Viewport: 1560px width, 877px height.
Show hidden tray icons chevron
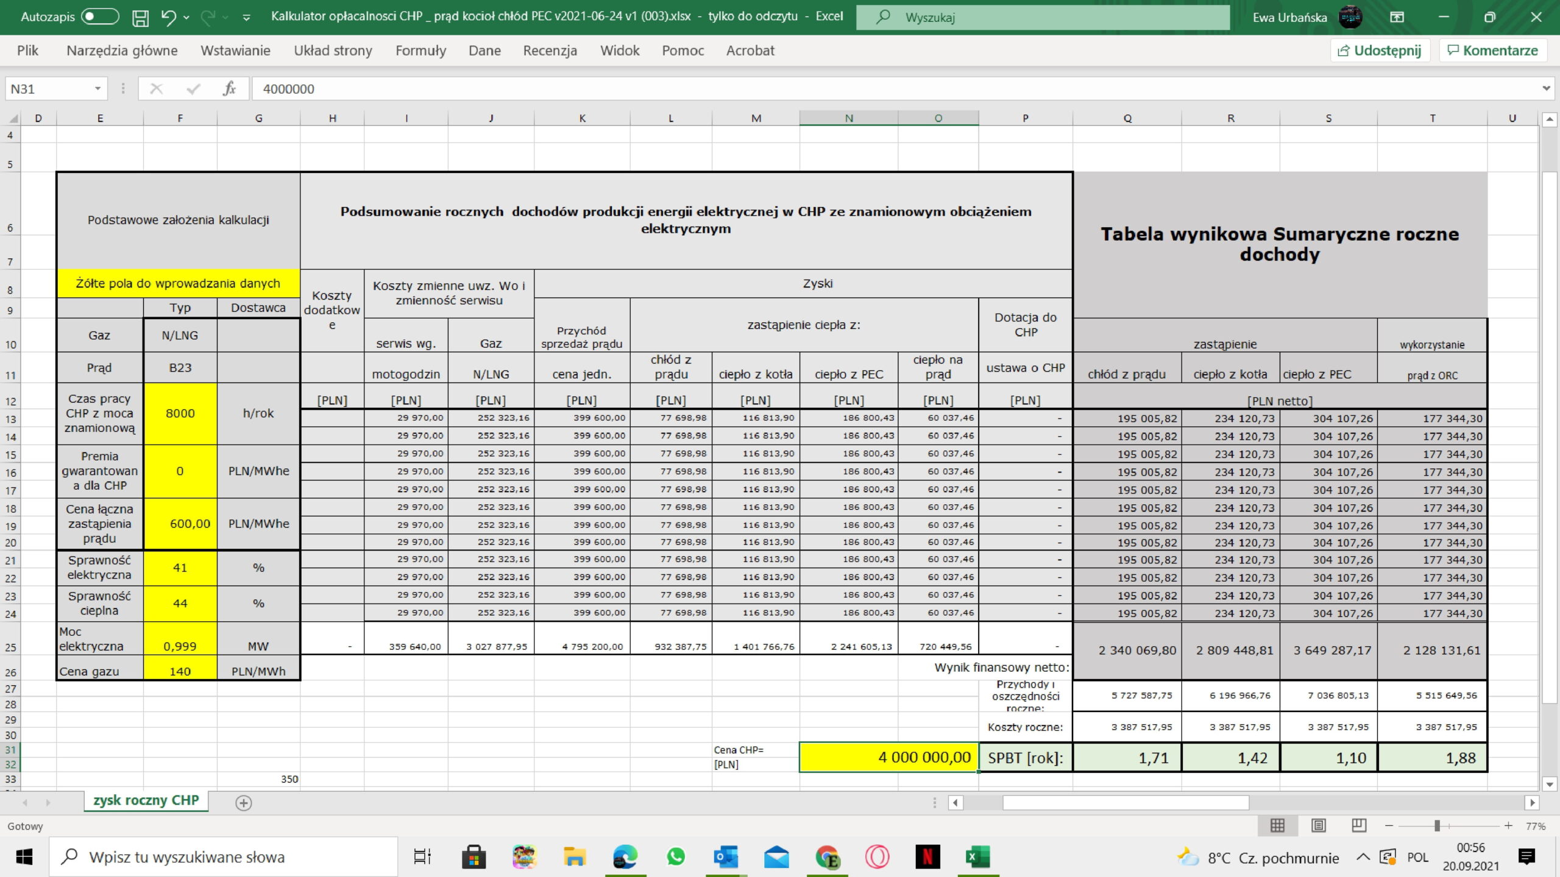(1363, 857)
